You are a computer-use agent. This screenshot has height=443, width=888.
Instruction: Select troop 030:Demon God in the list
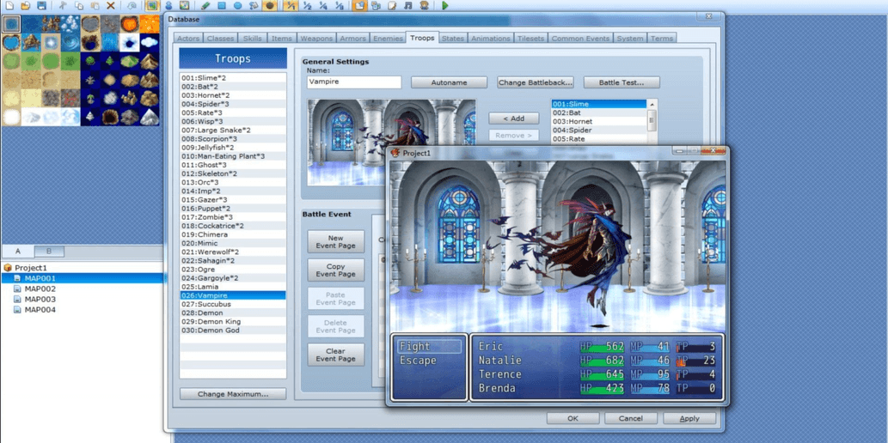[233, 330]
